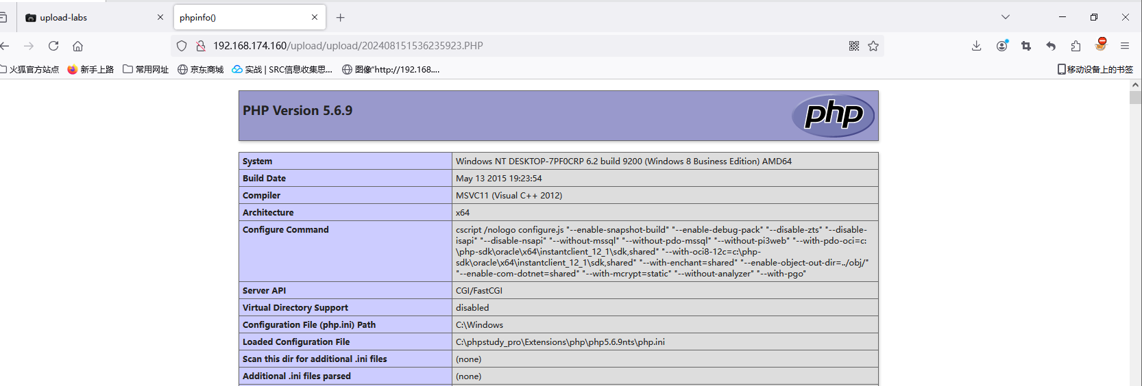This screenshot has width=1142, height=386.
Task: Click Scan this dir for additional .ini files
Action: (315, 359)
